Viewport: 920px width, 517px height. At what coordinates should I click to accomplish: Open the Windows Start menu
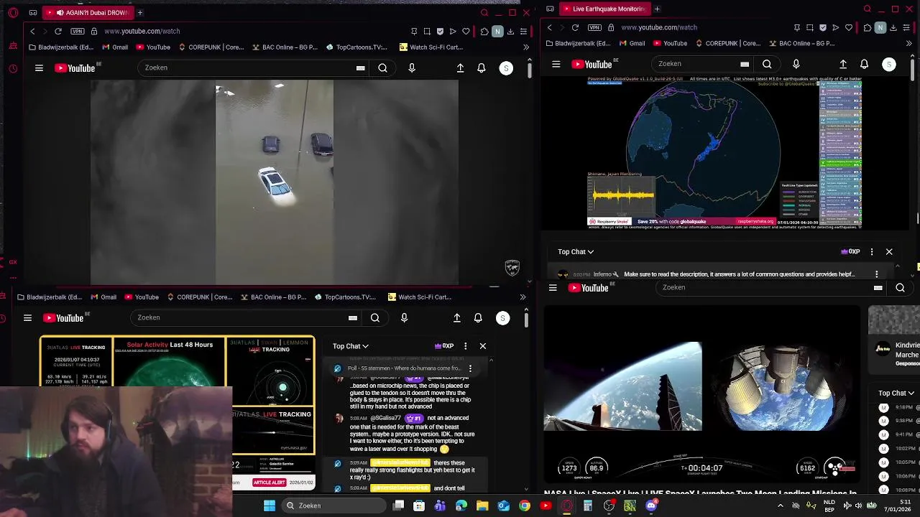click(x=270, y=506)
